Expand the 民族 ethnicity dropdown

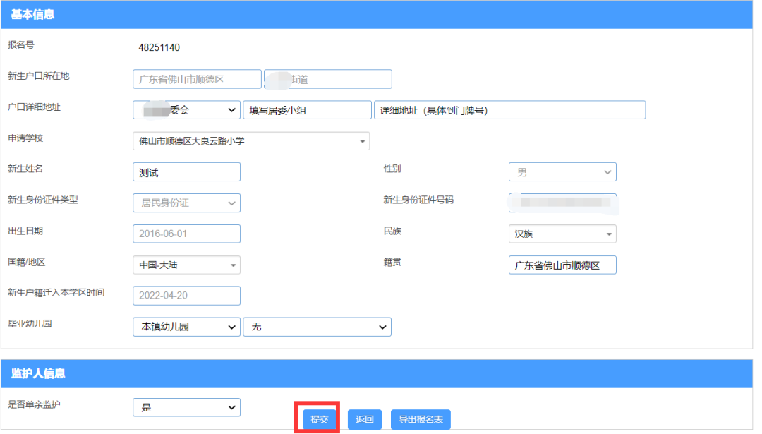[x=562, y=234]
